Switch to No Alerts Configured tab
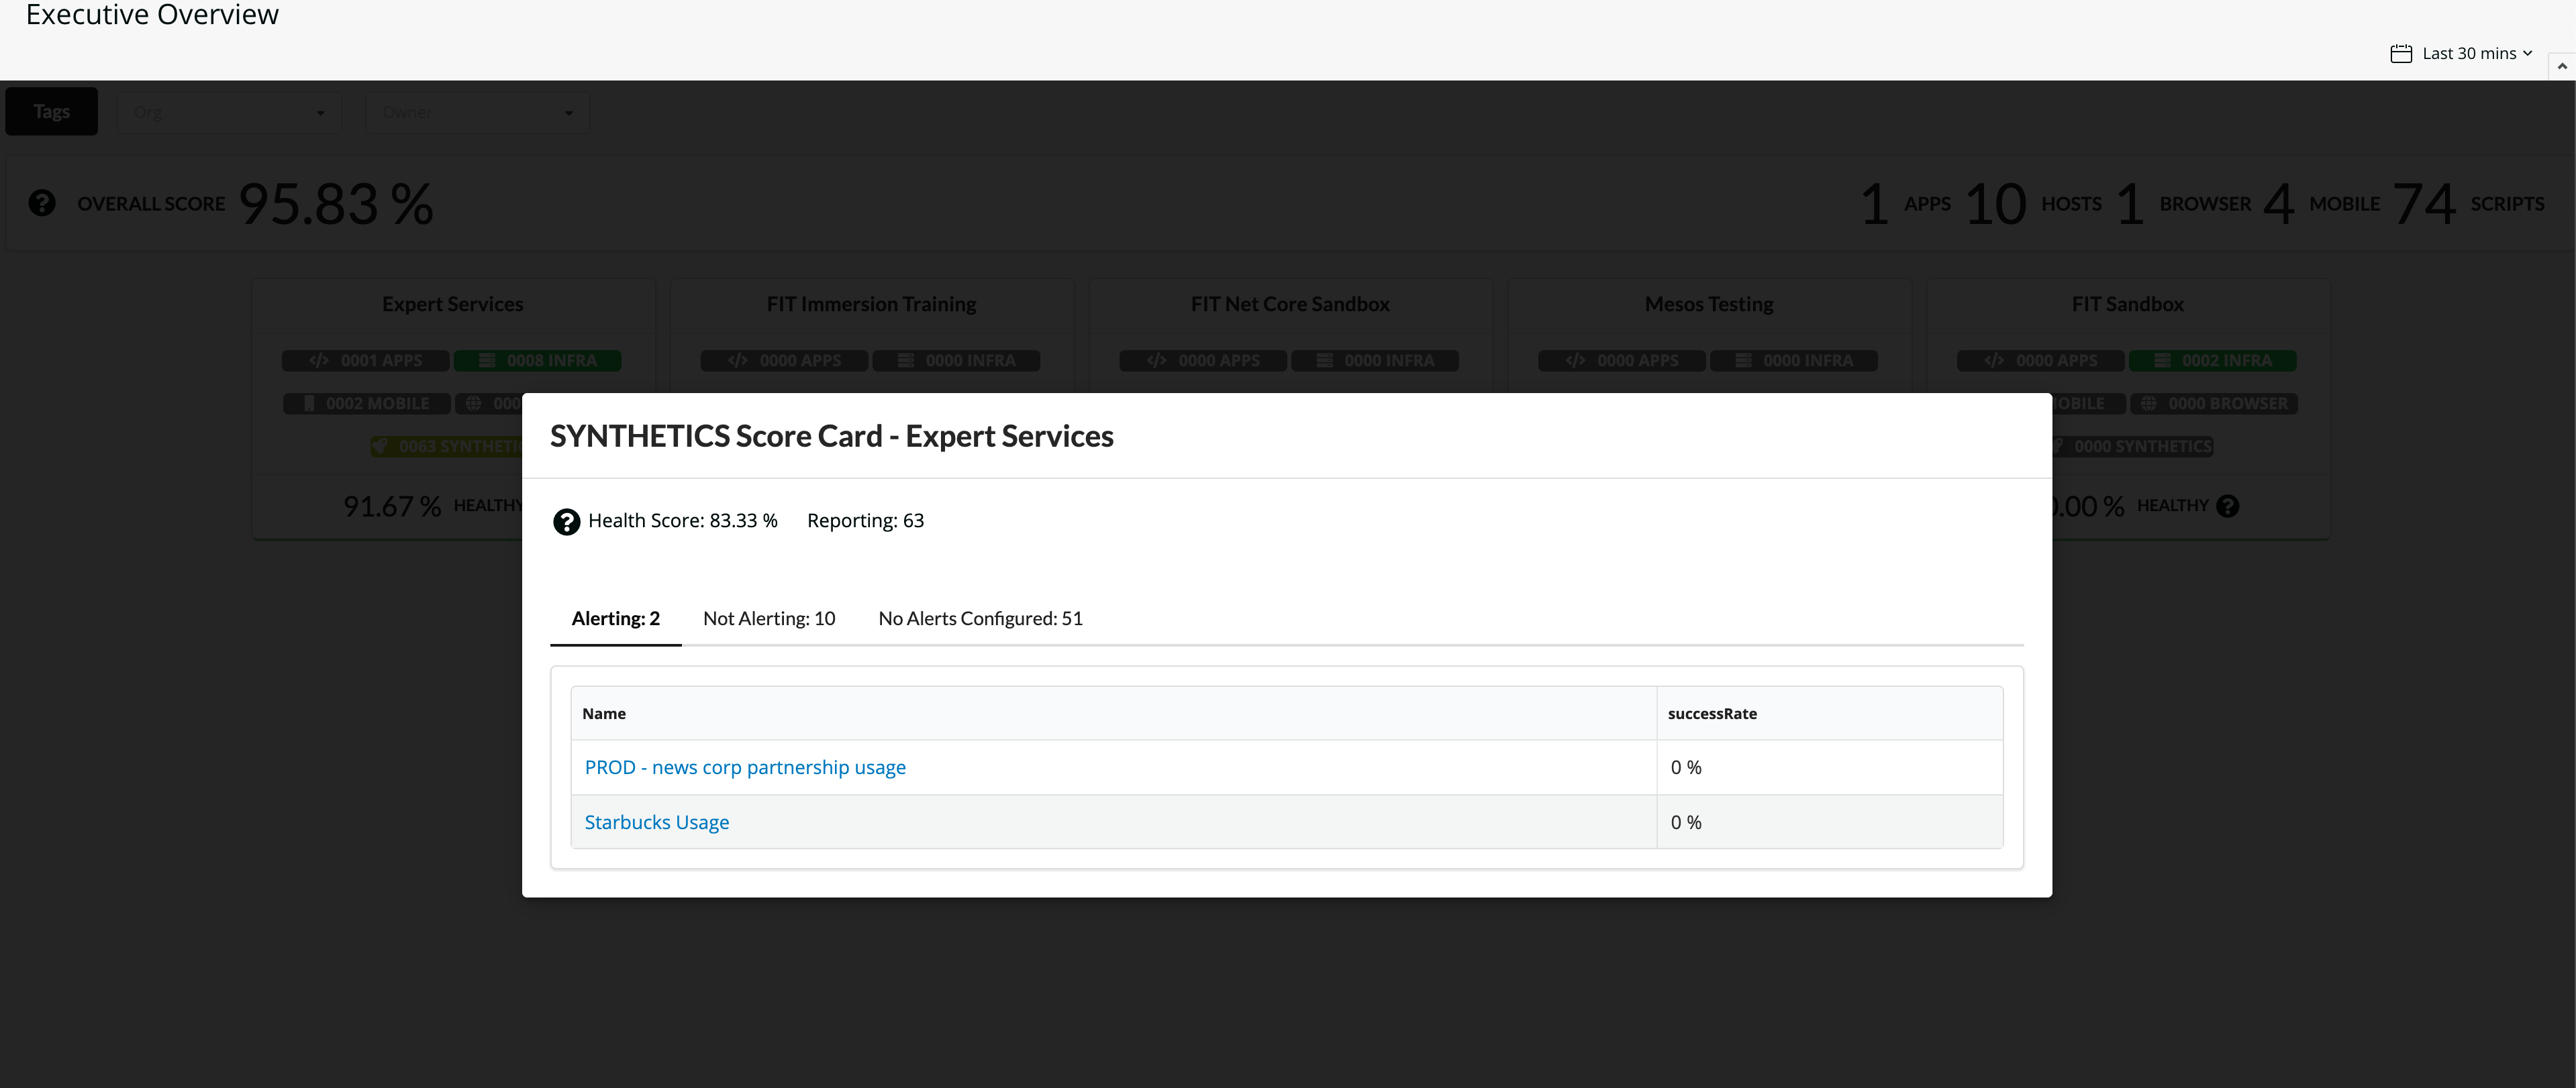This screenshot has width=2576, height=1088. pos(980,618)
